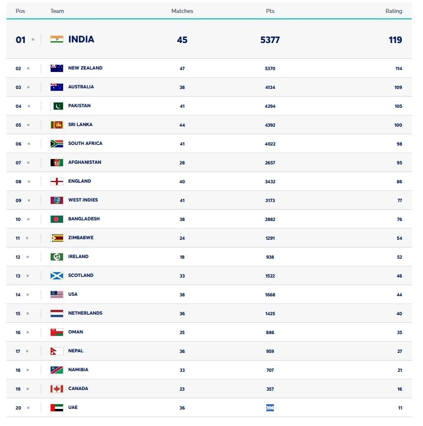Screen dimensions: 423x426
Task: Click the Nepal flag icon
Action: pos(57,351)
